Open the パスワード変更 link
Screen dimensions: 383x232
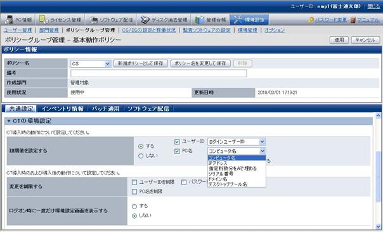point(331,20)
